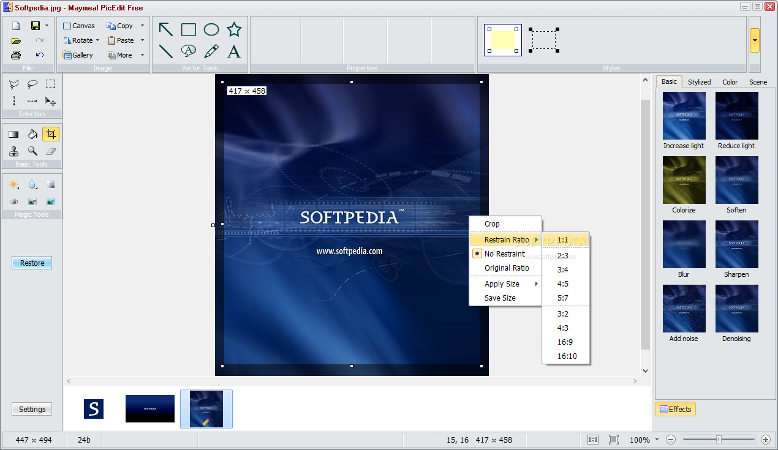Select the arrow vector tool

tap(165, 29)
